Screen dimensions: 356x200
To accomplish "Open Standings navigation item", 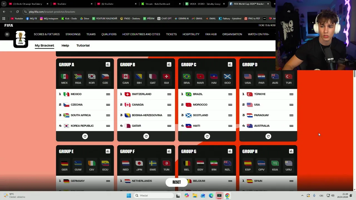I will (x=73, y=34).
